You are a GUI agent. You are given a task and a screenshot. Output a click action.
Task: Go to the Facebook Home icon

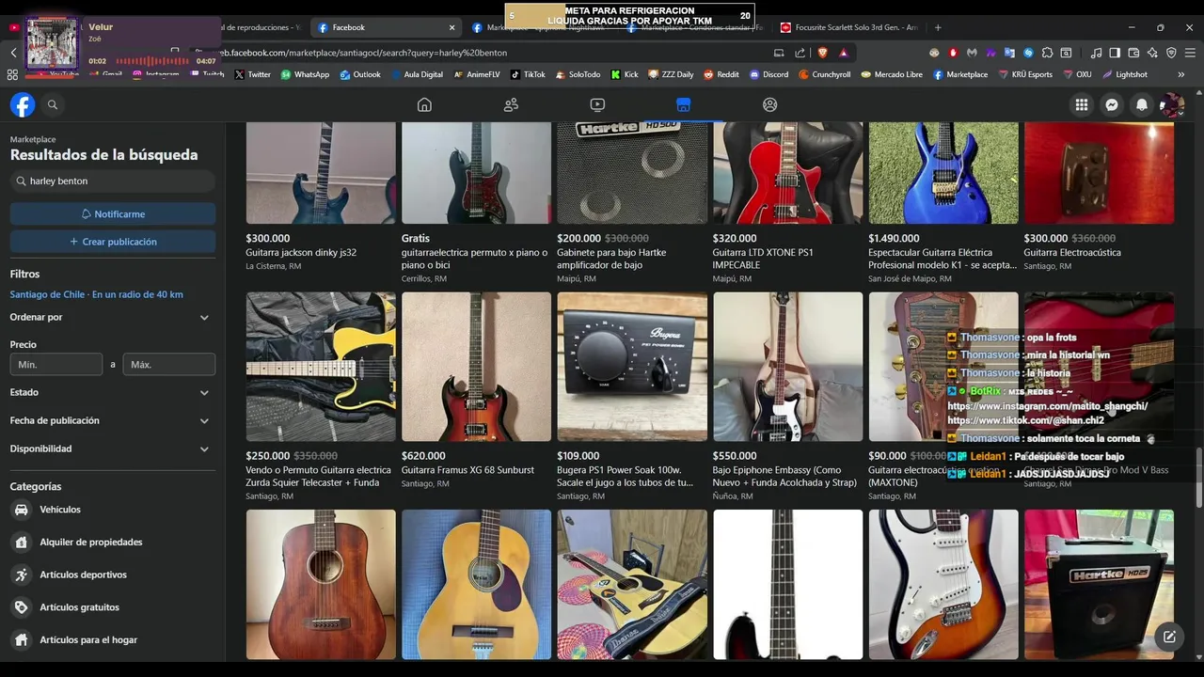424,105
